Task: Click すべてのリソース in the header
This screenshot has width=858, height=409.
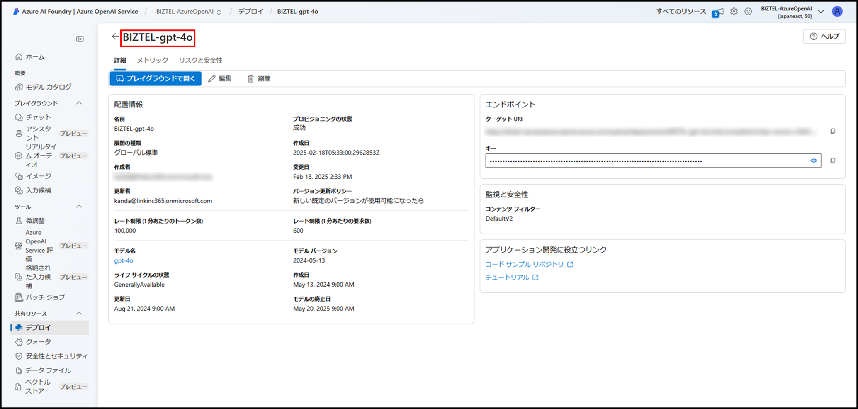Action: (x=681, y=12)
